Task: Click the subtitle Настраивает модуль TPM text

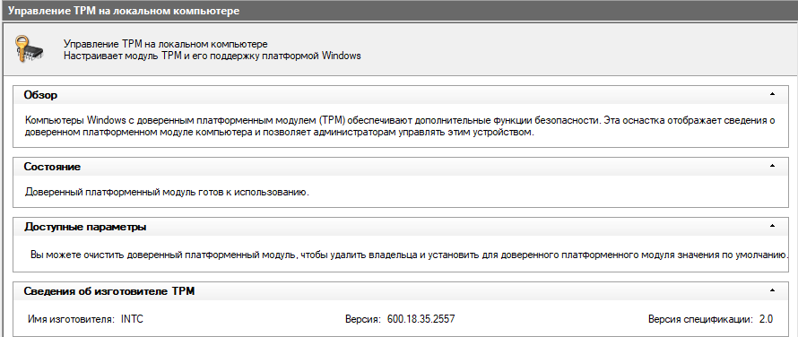Action: [213, 56]
